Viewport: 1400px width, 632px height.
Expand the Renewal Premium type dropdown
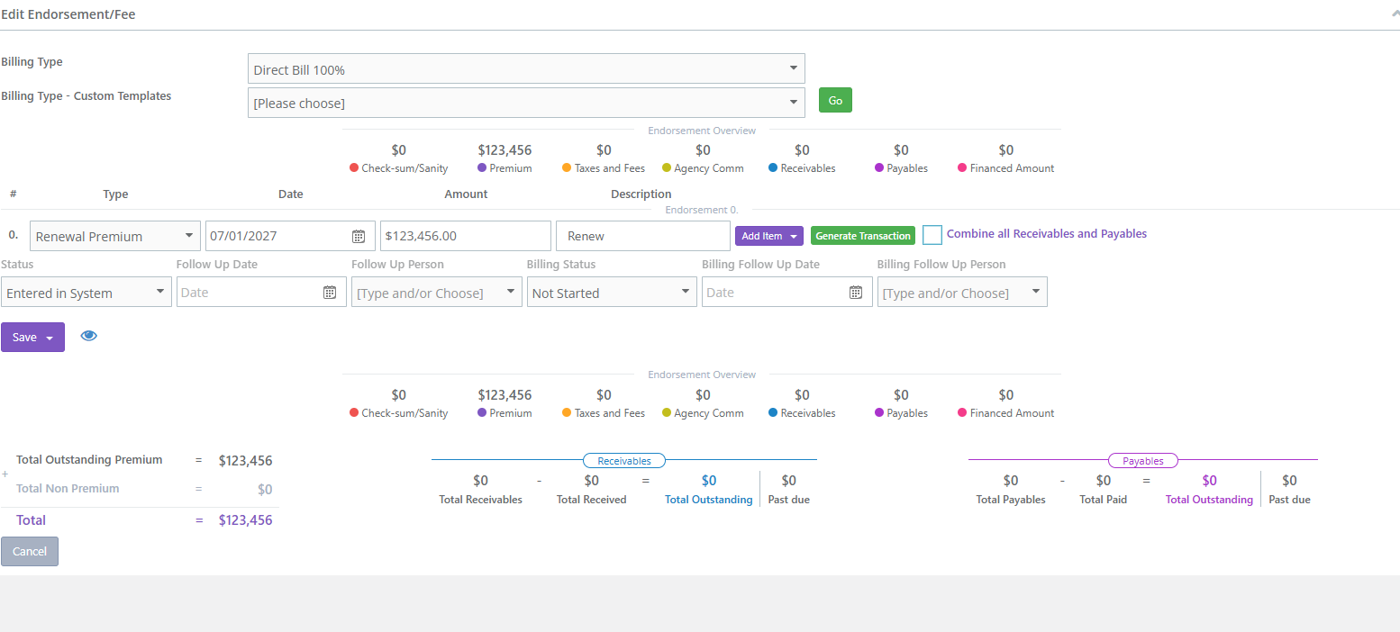115,236
